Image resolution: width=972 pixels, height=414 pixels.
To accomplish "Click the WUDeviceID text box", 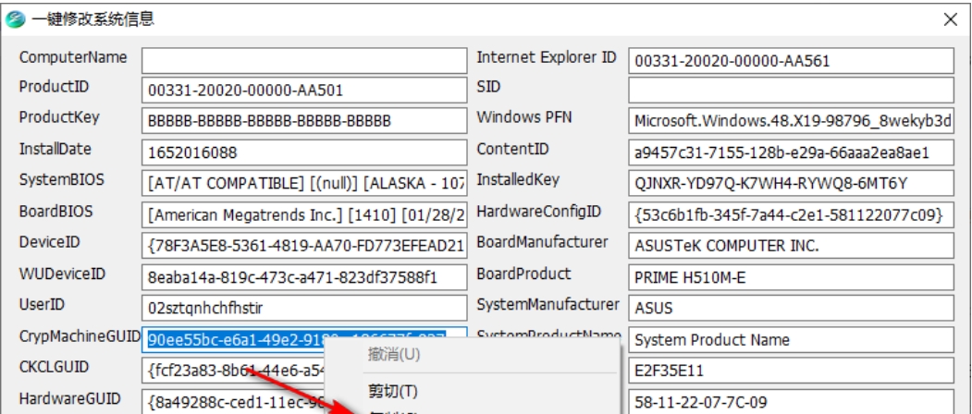I will coord(304,276).
